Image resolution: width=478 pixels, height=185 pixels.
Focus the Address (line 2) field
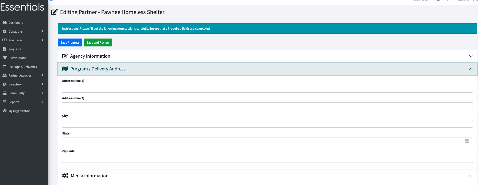[x=267, y=106]
